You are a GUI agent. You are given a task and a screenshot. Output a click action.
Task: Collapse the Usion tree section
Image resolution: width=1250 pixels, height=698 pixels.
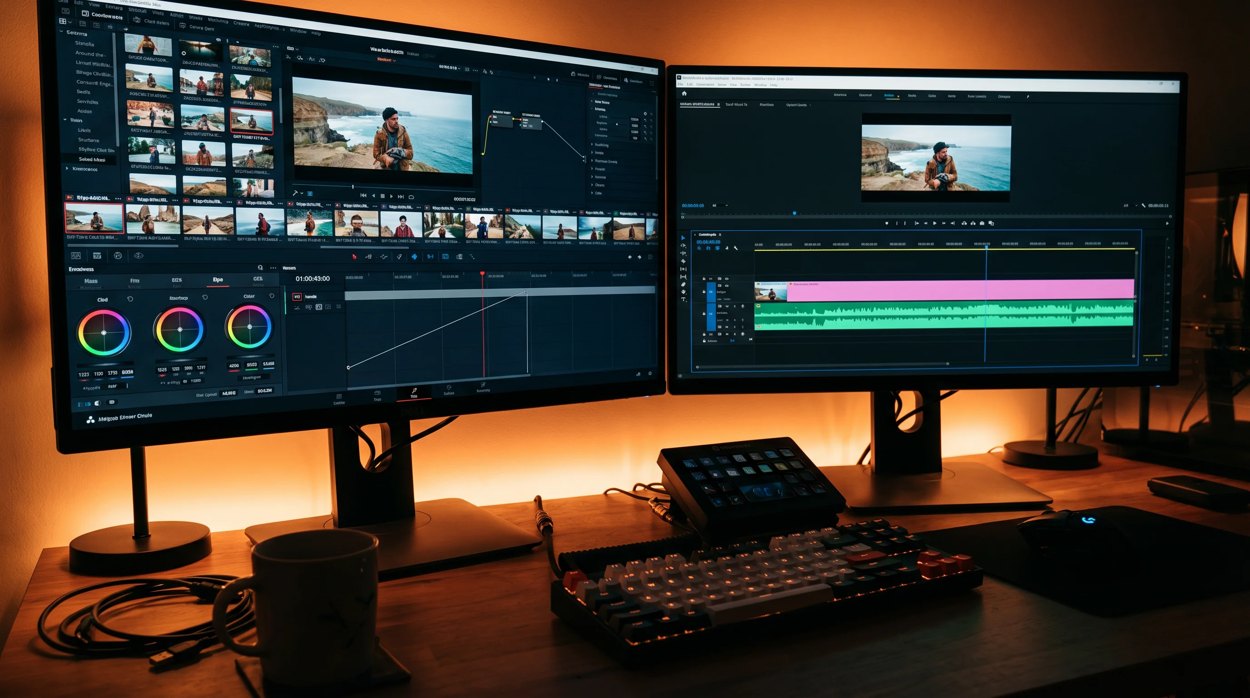click(x=65, y=120)
